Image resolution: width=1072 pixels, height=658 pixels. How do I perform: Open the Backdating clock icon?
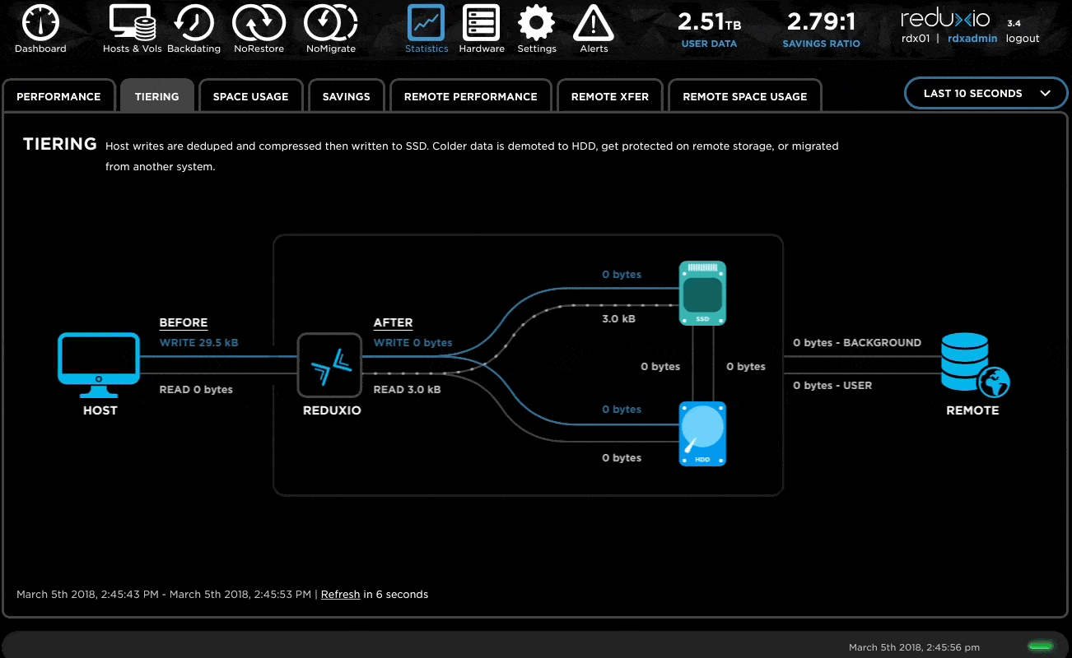pos(194,23)
